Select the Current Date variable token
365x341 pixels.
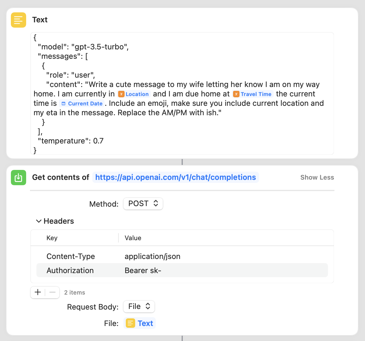(x=82, y=103)
